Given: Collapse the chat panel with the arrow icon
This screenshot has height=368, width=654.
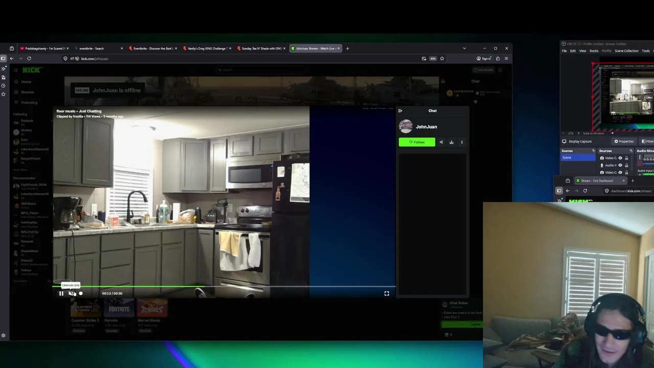Looking at the screenshot, I should [400, 110].
